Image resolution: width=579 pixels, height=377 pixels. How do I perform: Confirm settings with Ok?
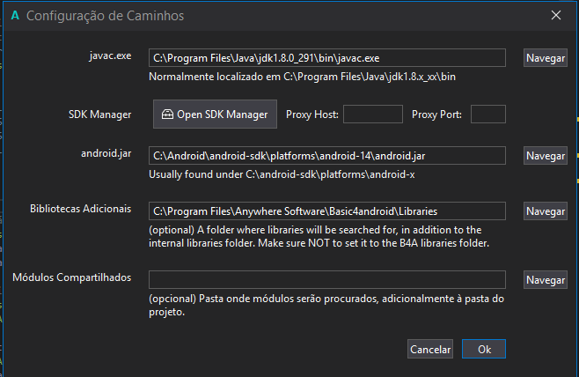484,349
